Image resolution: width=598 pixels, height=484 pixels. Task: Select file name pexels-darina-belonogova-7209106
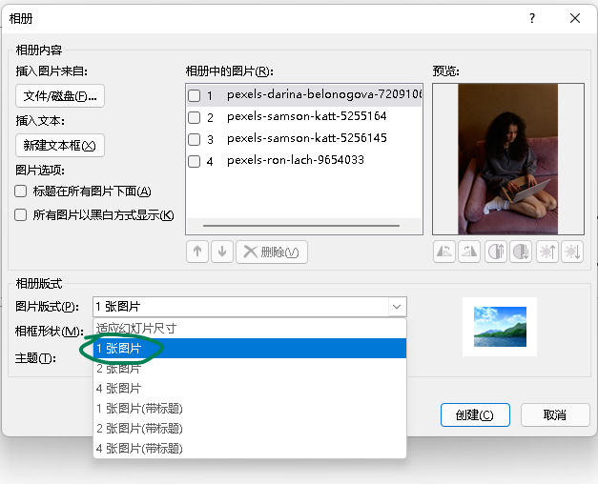click(324, 94)
